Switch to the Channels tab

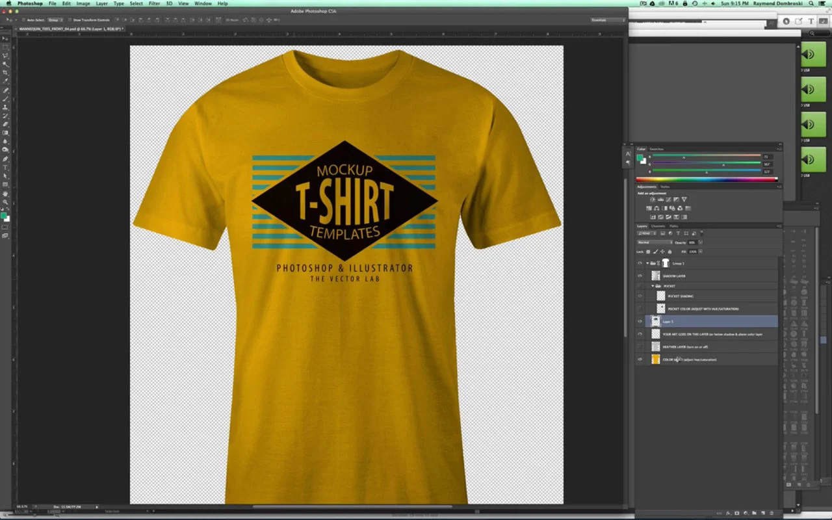point(658,226)
